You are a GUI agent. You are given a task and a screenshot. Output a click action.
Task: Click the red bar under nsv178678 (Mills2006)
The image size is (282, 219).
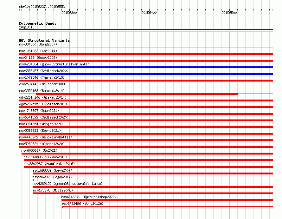point(153,193)
